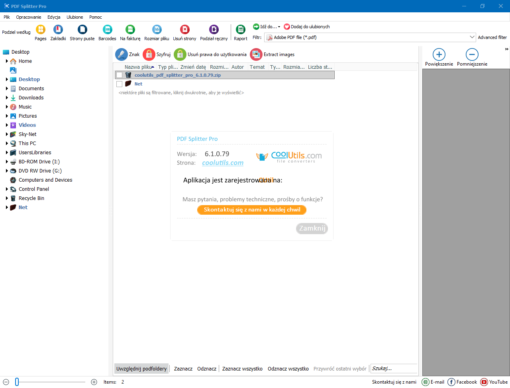This screenshot has height=388, width=510.
Task: Expand the DVD RW Drive (G:) node
Action: point(7,171)
